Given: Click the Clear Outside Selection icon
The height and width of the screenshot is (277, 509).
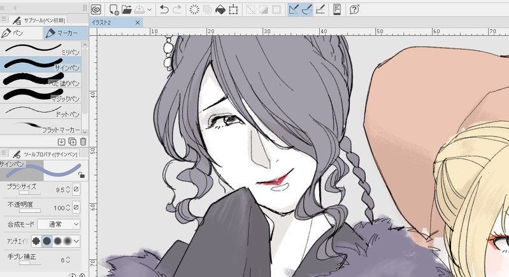Looking at the screenshot, I should 207,10.
